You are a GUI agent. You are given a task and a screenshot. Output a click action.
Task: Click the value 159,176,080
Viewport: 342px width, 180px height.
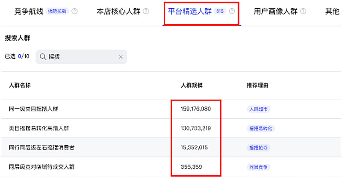(196, 109)
